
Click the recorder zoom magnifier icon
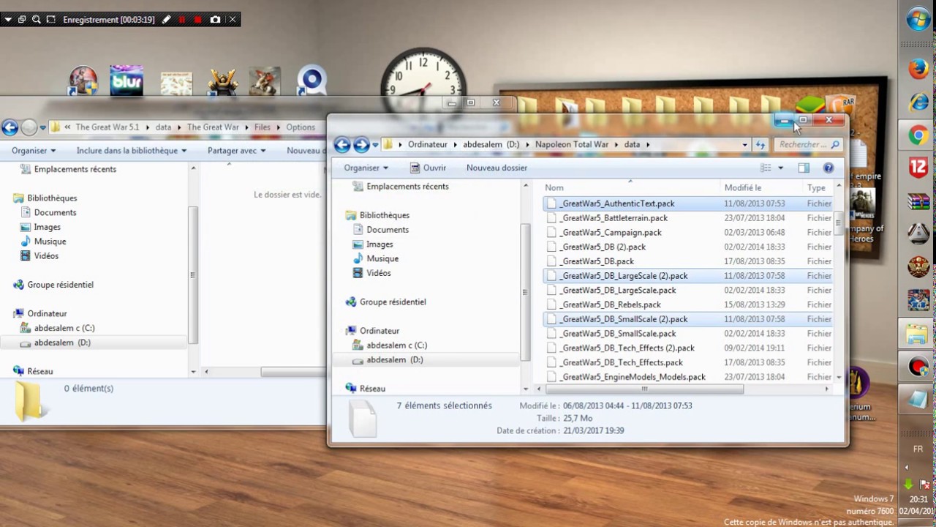(37, 20)
